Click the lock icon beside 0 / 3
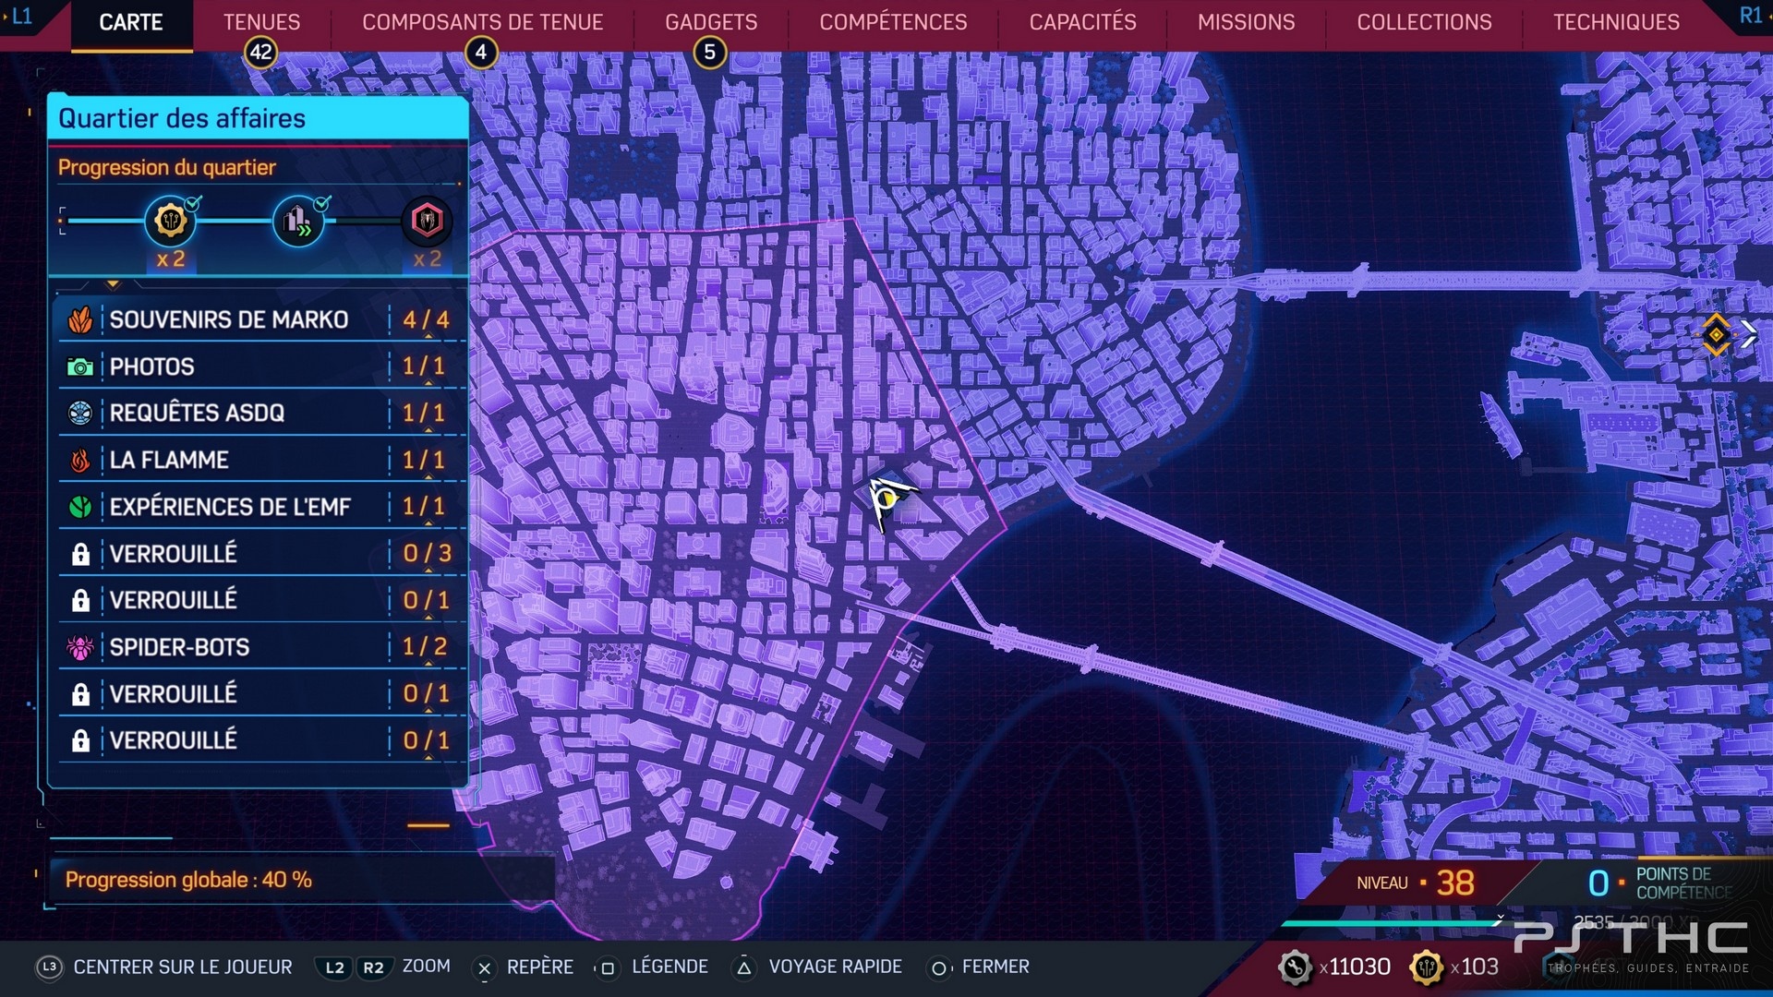The height and width of the screenshot is (997, 1773). click(x=80, y=554)
